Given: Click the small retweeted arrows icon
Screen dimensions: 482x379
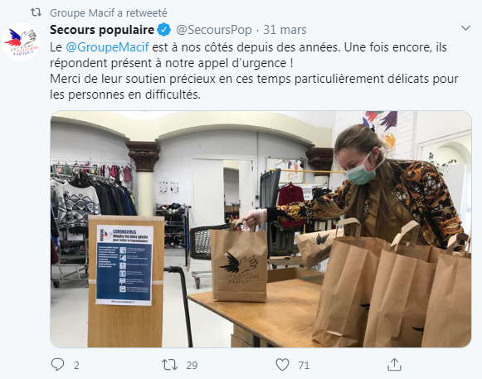Looking at the screenshot, I should [x=36, y=12].
